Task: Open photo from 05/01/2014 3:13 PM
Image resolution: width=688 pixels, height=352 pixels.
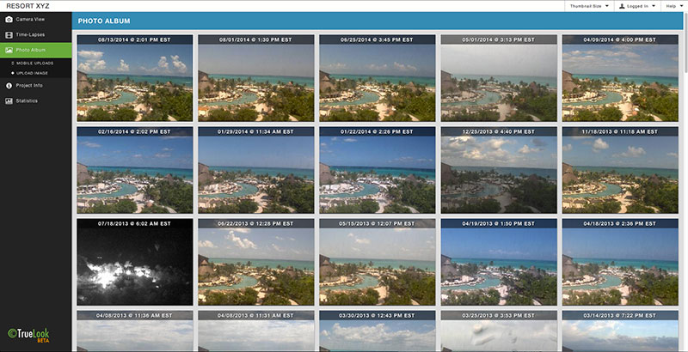Action: click(499, 78)
